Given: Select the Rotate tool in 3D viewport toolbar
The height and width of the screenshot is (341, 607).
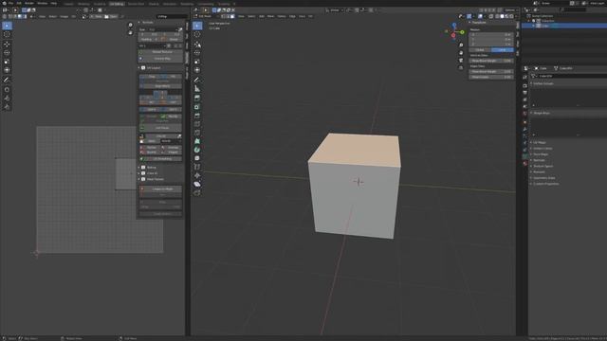Looking at the screenshot, I should click(197, 53).
